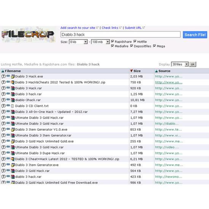Click the Search File! button
209x209 pixels.
point(195,35)
